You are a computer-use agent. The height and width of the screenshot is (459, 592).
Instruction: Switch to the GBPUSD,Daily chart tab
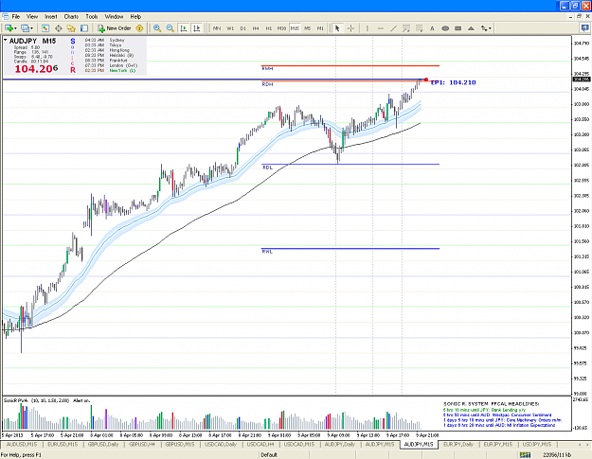tap(103, 444)
